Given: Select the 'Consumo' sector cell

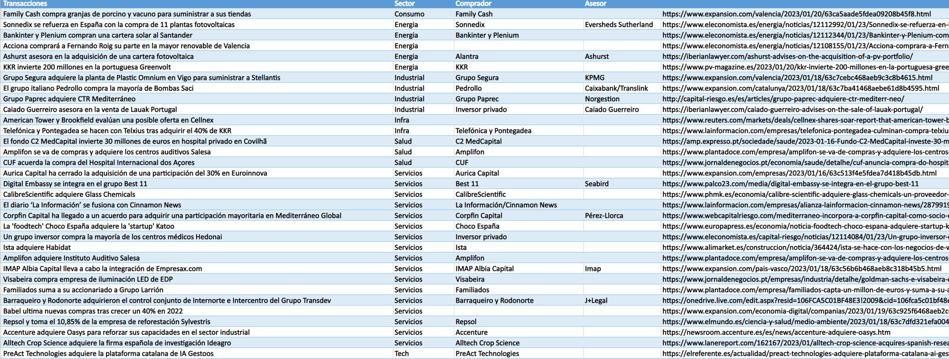Looking at the screenshot, I should pos(423,14).
